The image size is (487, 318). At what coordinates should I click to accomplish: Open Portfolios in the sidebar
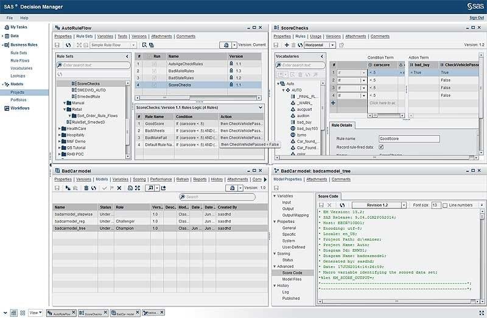click(x=18, y=100)
